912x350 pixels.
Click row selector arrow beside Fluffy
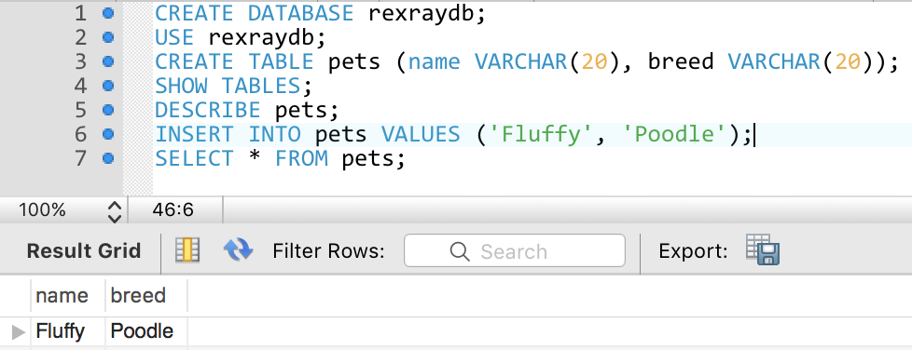pyautogui.click(x=19, y=332)
